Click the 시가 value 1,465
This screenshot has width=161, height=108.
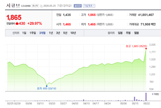67,24
